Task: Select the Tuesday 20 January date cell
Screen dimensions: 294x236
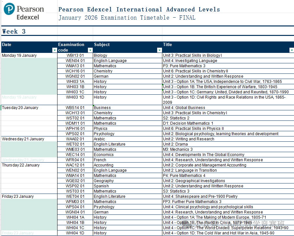Action: click(x=20, y=108)
